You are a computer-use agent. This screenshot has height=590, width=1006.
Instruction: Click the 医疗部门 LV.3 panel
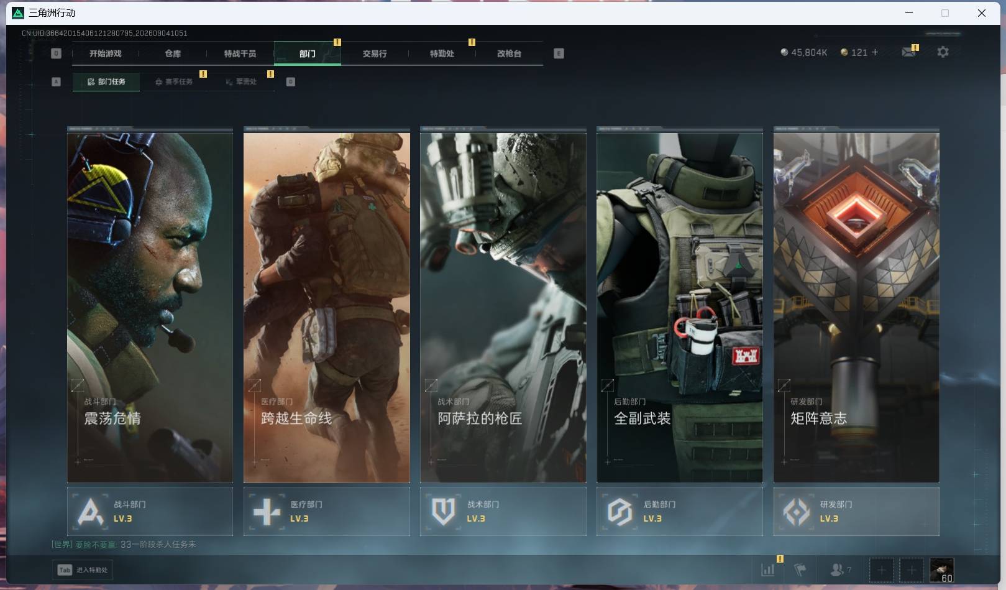coord(327,512)
